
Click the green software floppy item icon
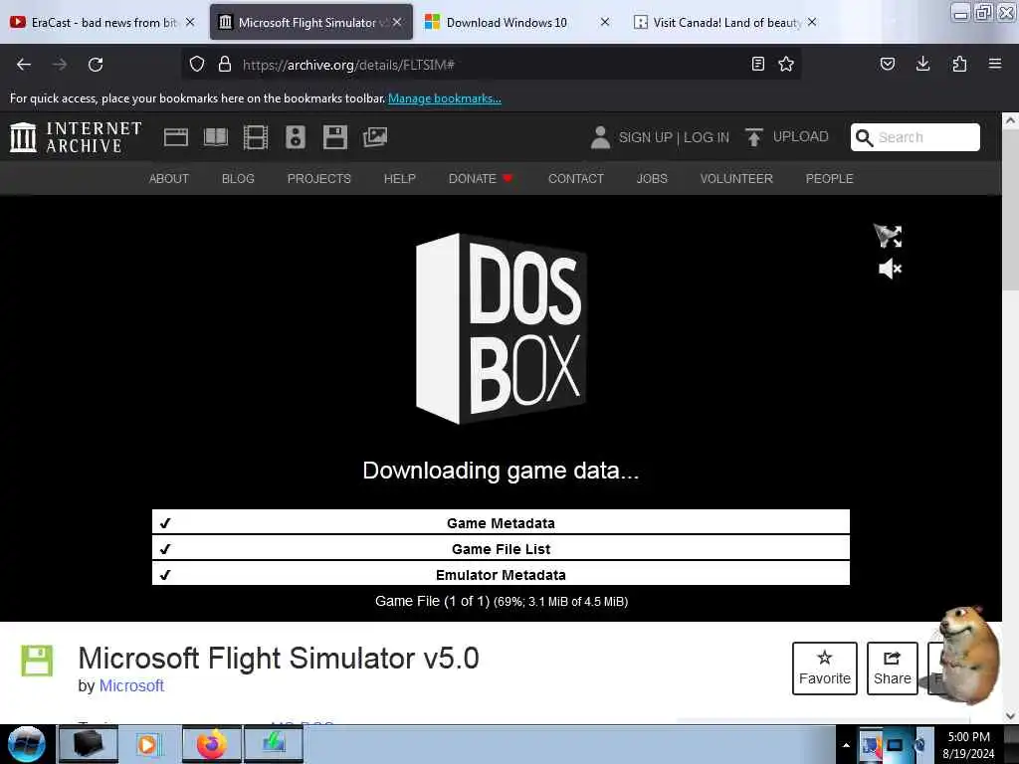coord(37,661)
